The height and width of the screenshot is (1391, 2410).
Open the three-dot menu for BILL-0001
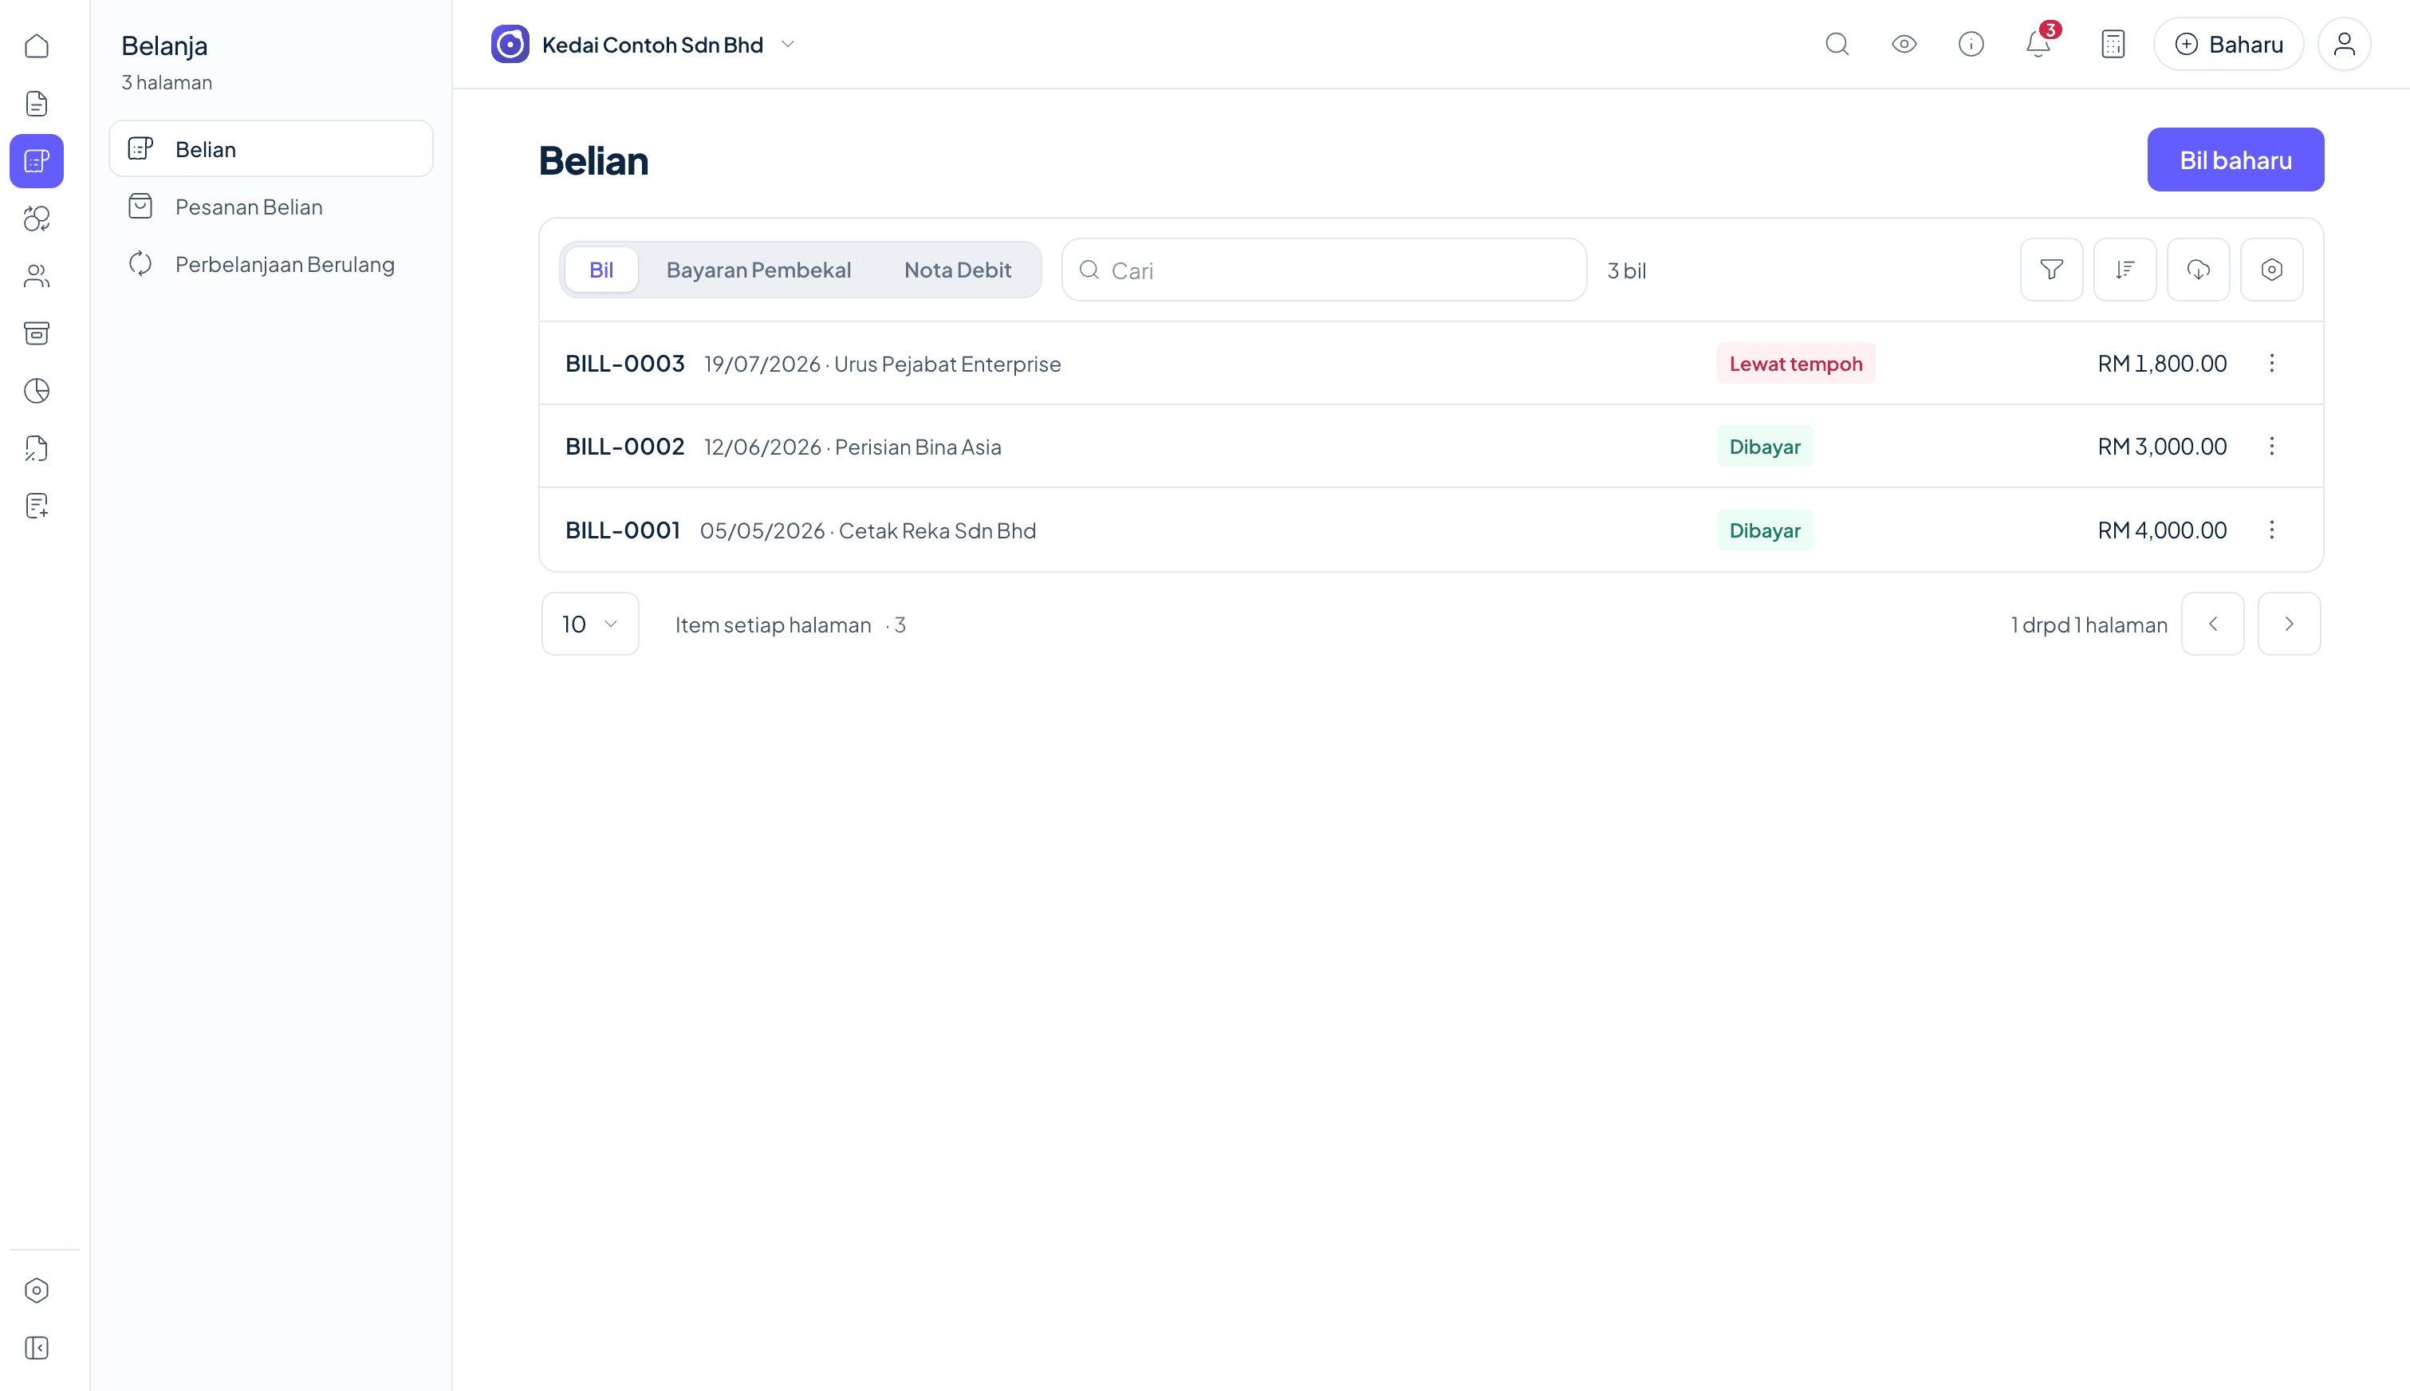coord(2271,530)
